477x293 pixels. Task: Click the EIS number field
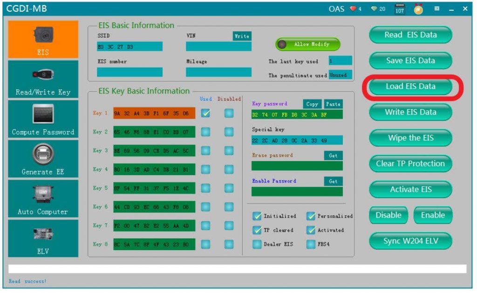pos(129,72)
